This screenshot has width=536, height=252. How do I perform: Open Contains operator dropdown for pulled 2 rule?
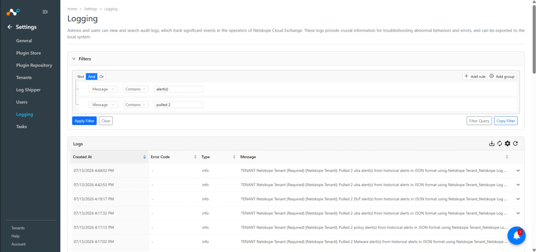click(x=136, y=105)
